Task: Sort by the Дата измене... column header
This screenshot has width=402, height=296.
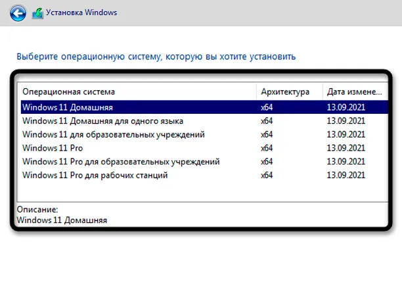Action: 355,91
